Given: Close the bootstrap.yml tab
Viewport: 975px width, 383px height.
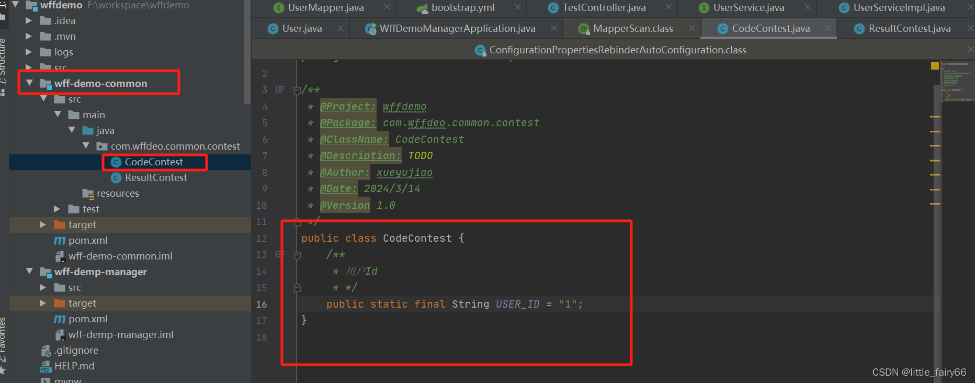Looking at the screenshot, I should pos(518,7).
